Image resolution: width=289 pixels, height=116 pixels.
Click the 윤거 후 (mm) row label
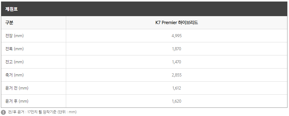point(17,101)
